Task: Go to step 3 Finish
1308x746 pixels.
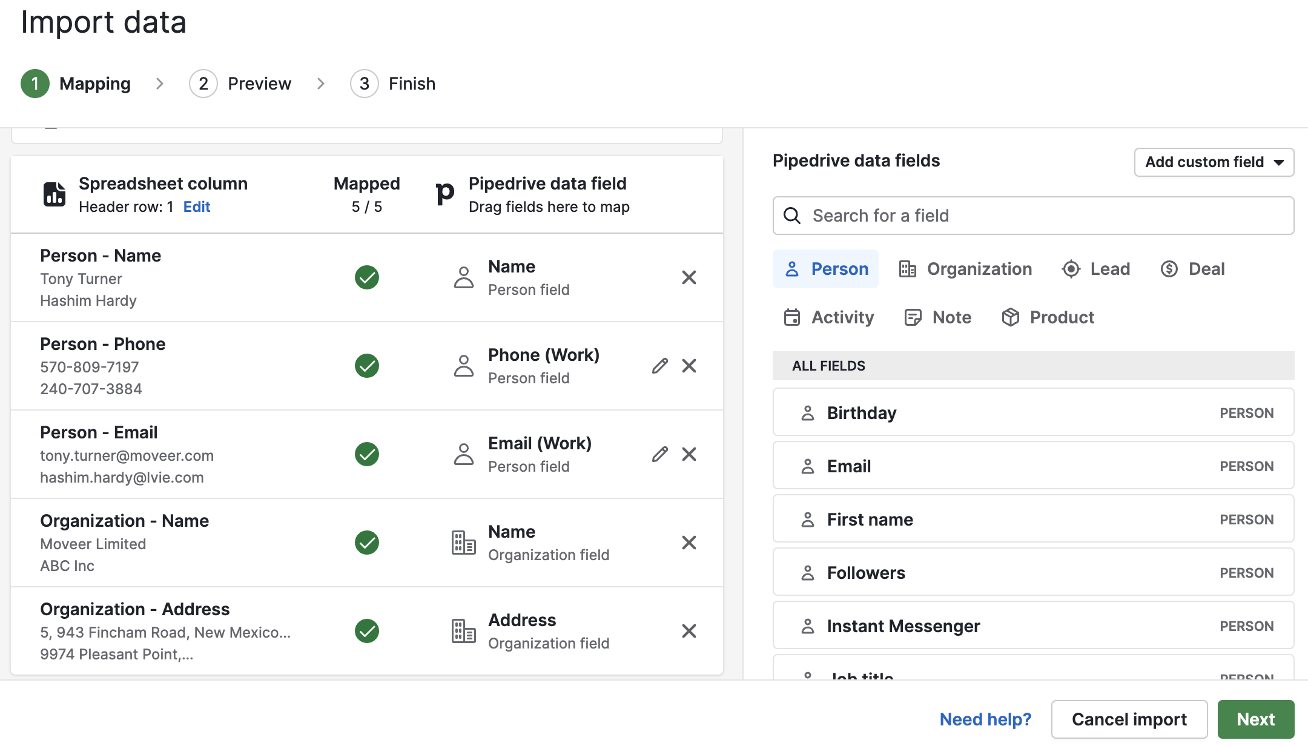Action: pyautogui.click(x=393, y=84)
